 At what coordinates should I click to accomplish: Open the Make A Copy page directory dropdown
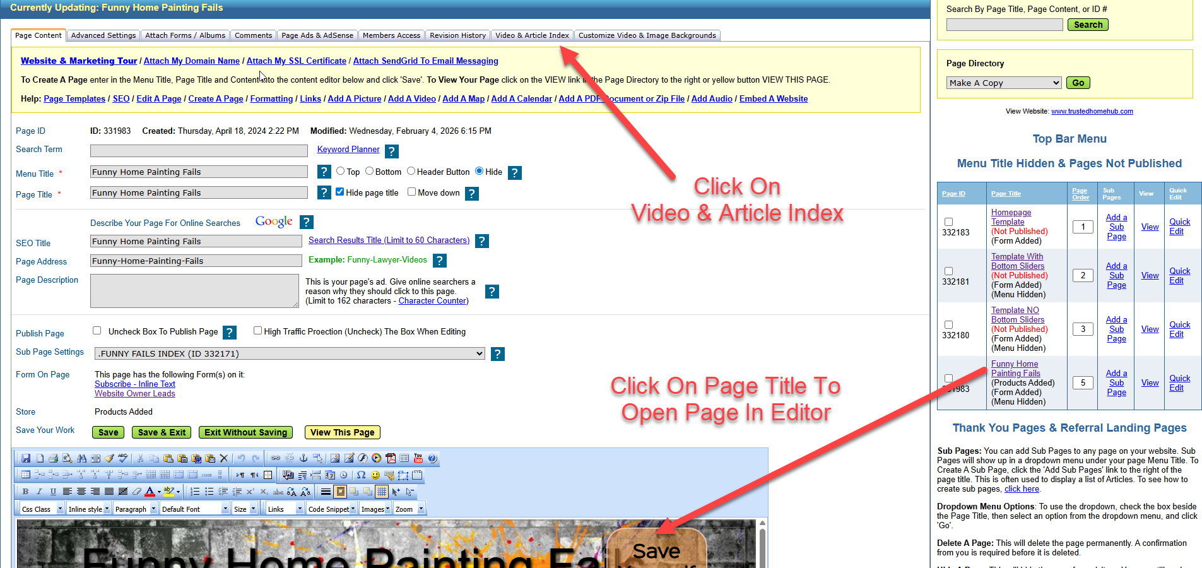tap(1003, 83)
